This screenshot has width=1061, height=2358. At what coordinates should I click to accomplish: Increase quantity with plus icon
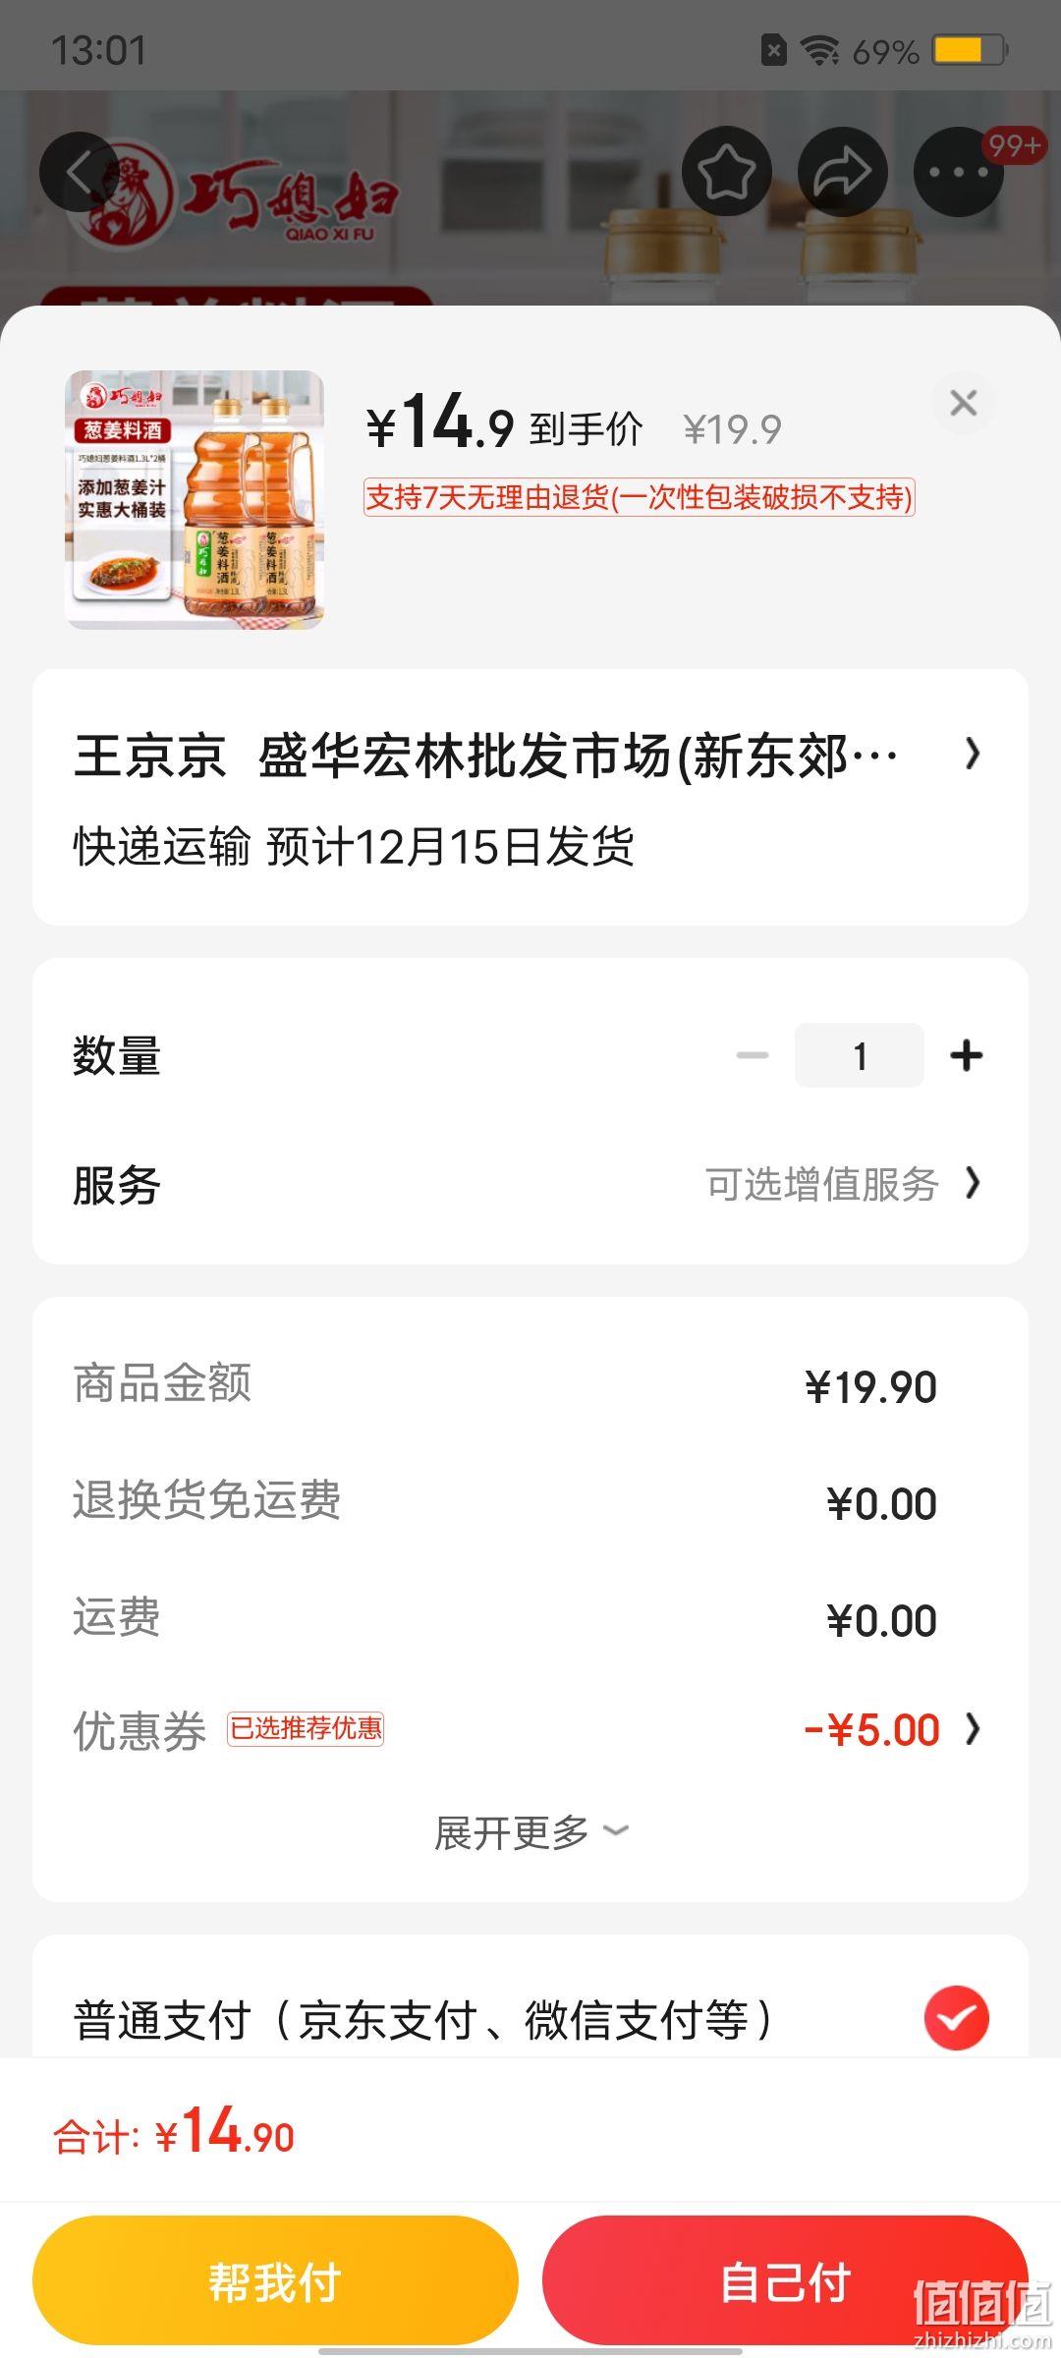tap(967, 1055)
